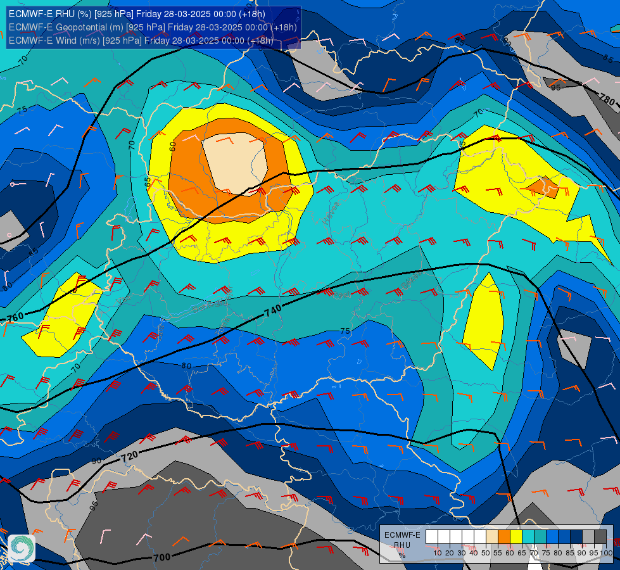The image size is (620, 570).
Task: Pick the cyan 65–70 legend swatch
Action: tap(528, 537)
